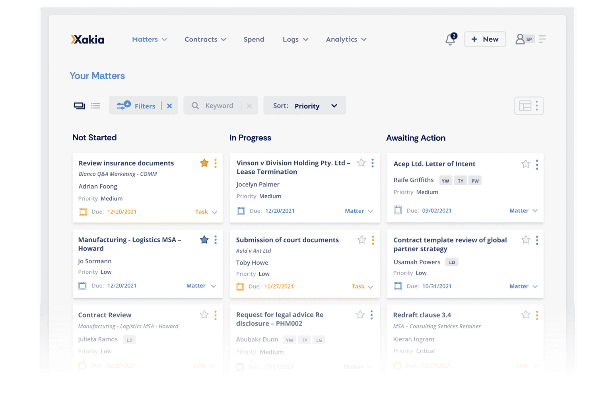
Task: Open options for Manufacturing - Logistics MSA
Action: [215, 240]
